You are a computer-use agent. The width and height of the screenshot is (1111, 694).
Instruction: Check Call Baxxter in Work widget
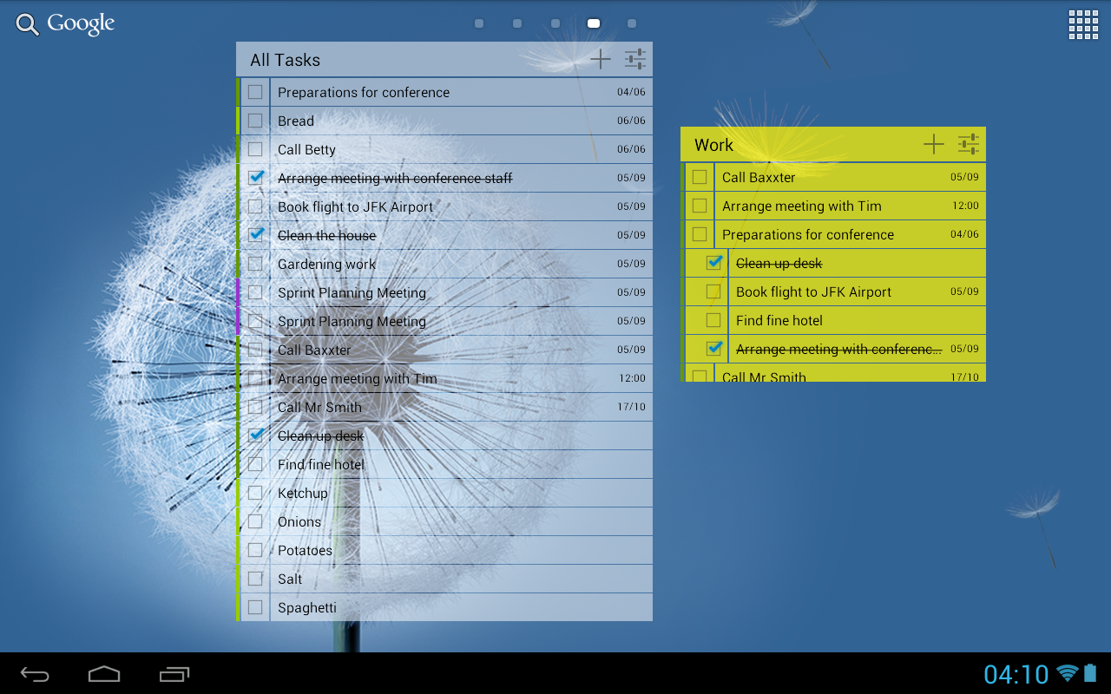(x=700, y=177)
